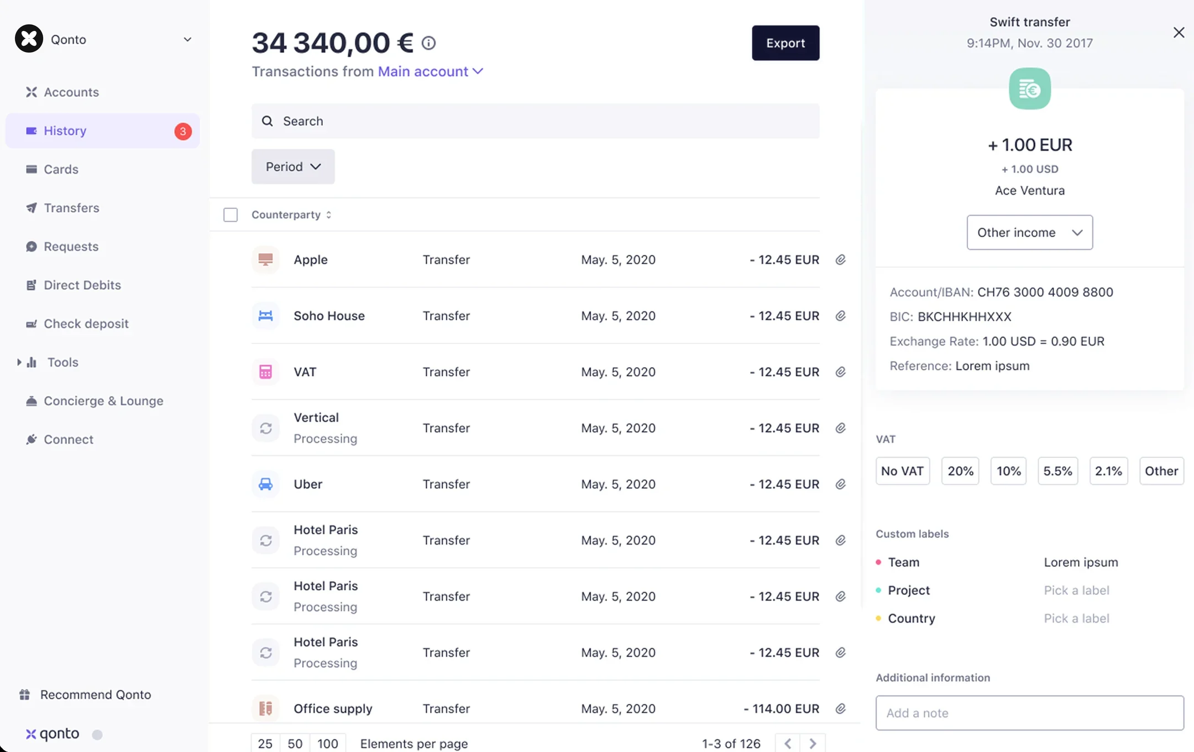Click the Uber car icon
This screenshot has width=1194, height=752.
click(x=265, y=484)
